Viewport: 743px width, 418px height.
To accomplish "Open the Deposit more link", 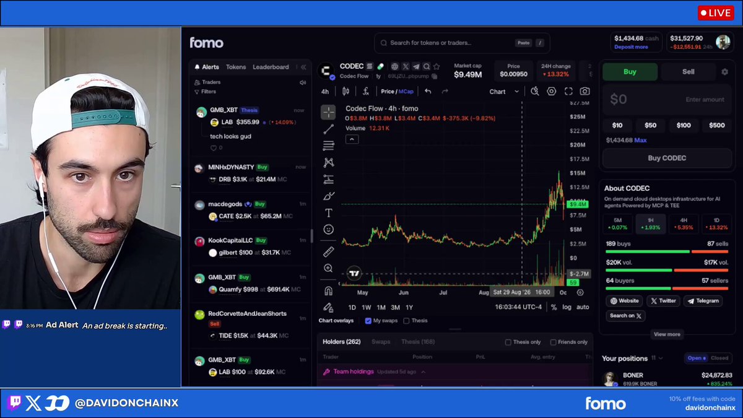I will 631,47.
